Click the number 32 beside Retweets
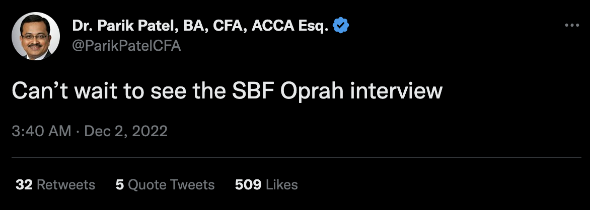 click(x=24, y=184)
